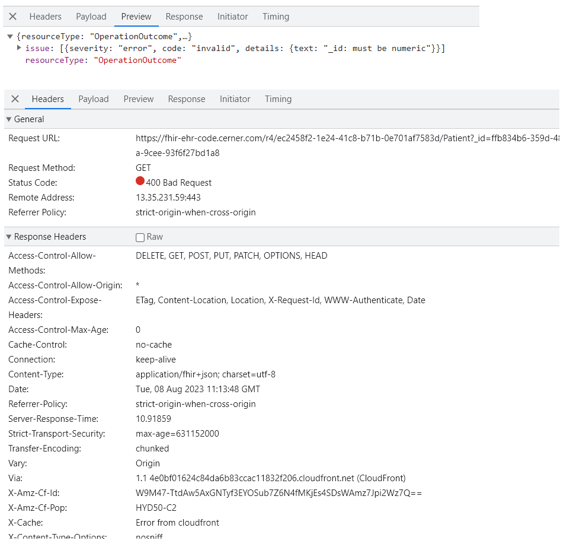573x550 pixels.
Task: Collapse the Response Headers section
Action: [9, 236]
